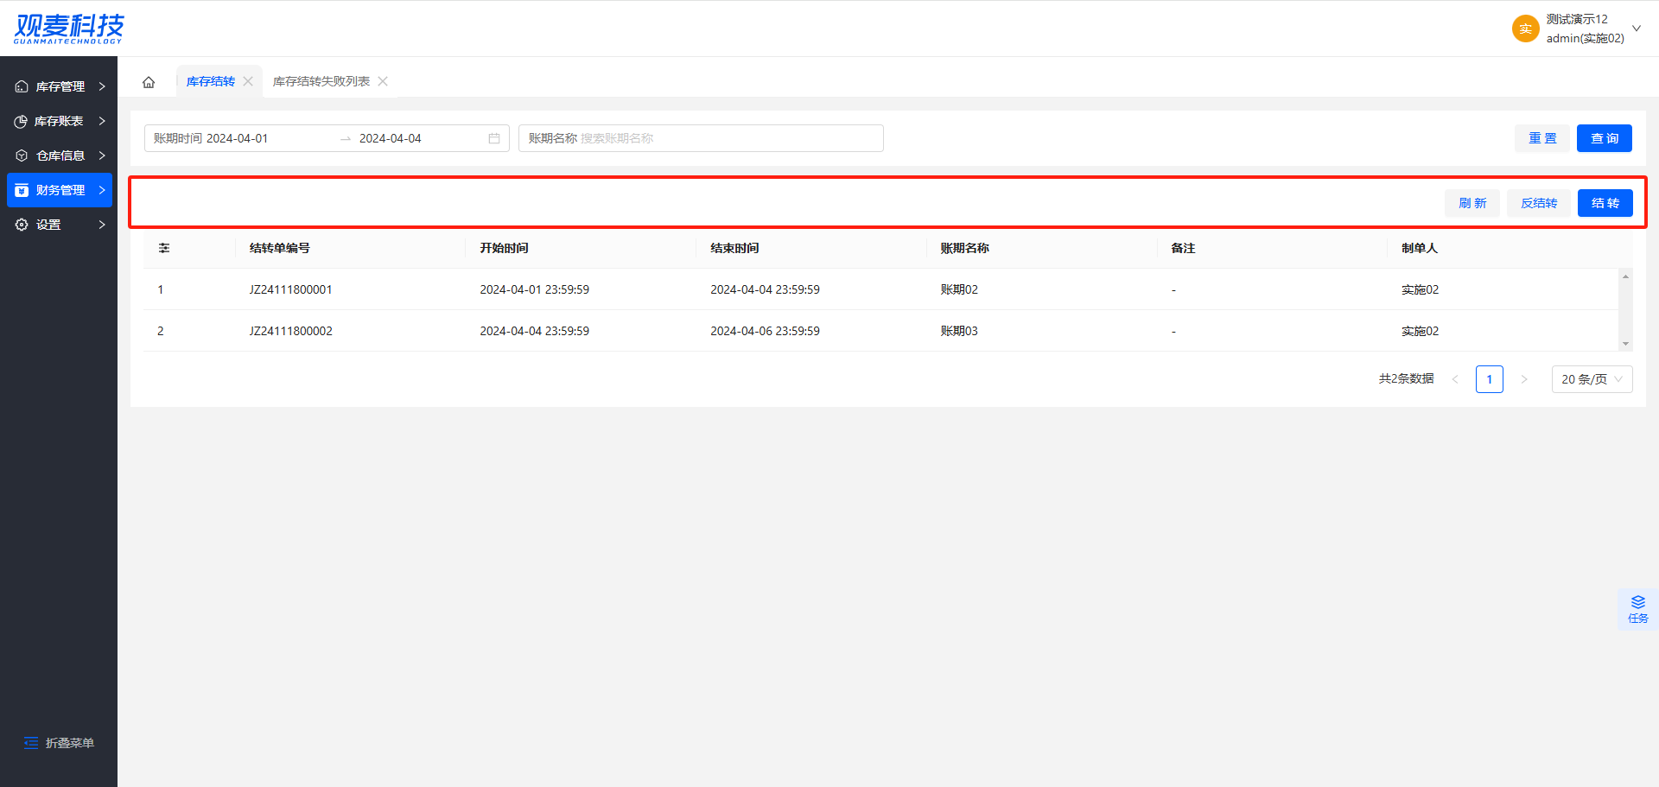Open the 库存账表 menu item
The image size is (1659, 787).
pyautogui.click(x=60, y=121)
